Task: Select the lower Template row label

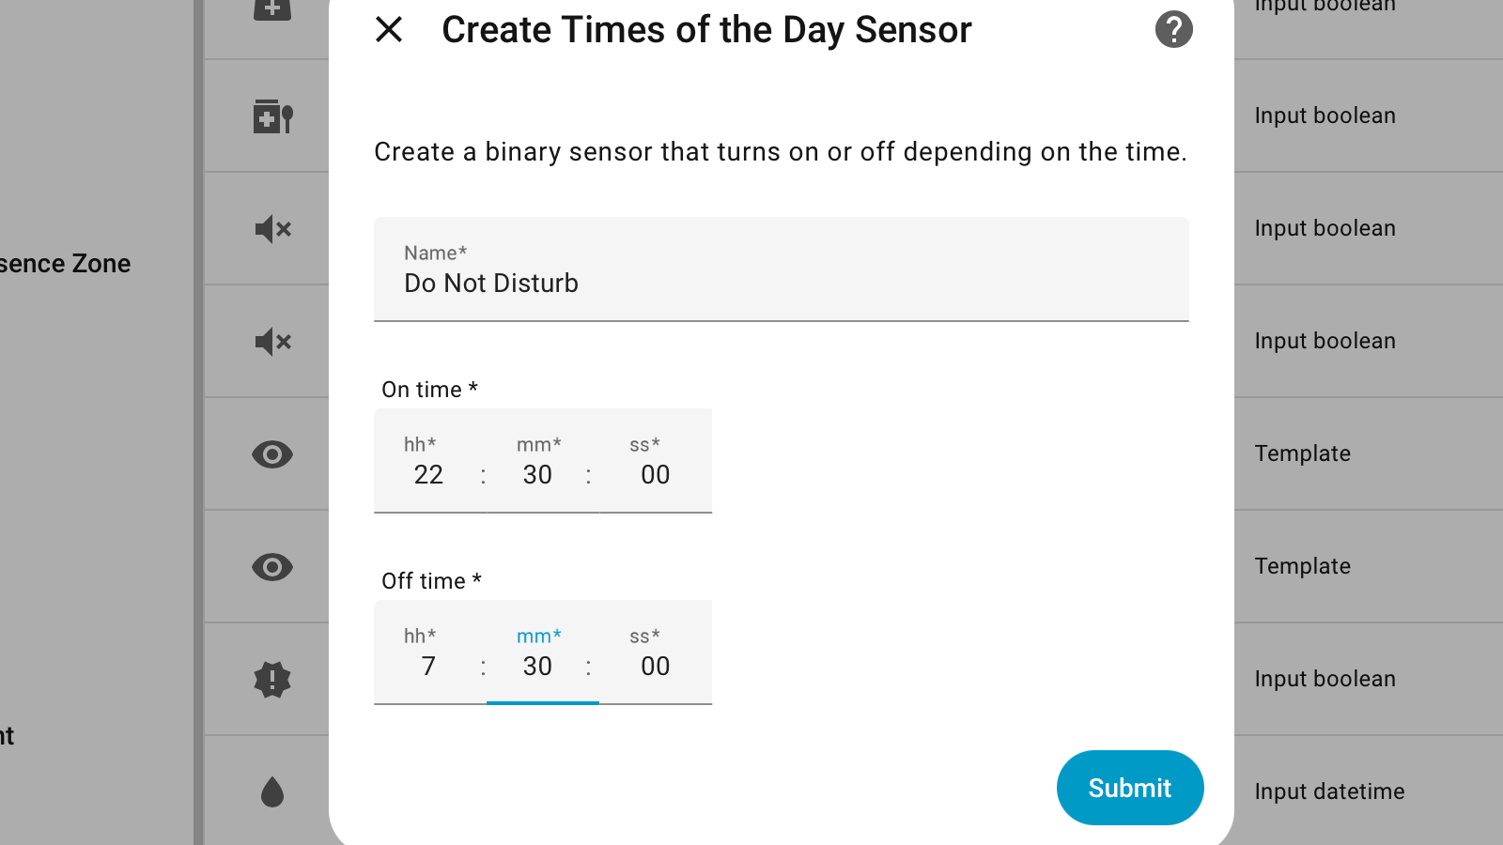Action: click(1302, 566)
